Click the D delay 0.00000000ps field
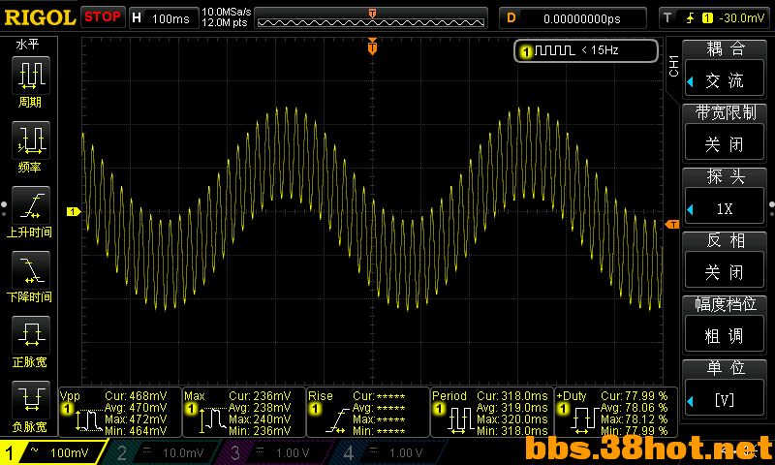775x465 pixels. pyautogui.click(x=573, y=18)
